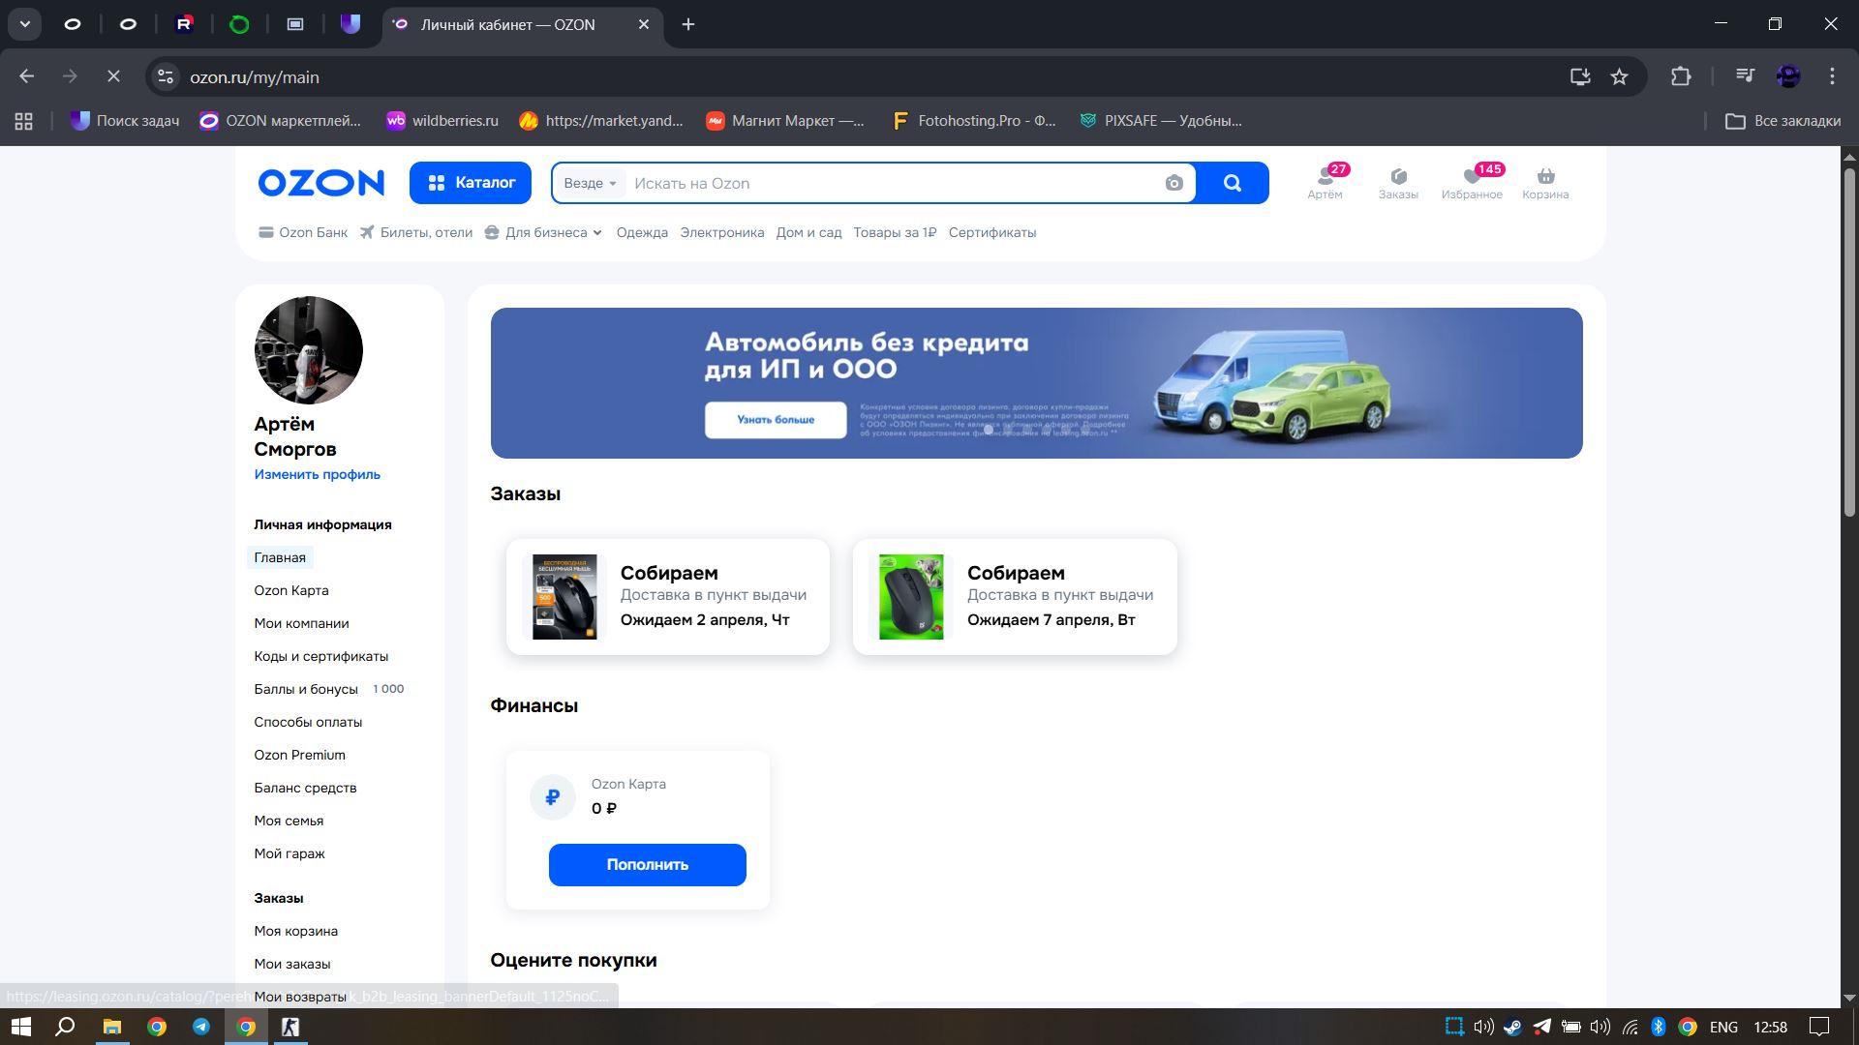Open Chrome extensions puzzle icon
The image size is (1859, 1045).
click(x=1681, y=77)
